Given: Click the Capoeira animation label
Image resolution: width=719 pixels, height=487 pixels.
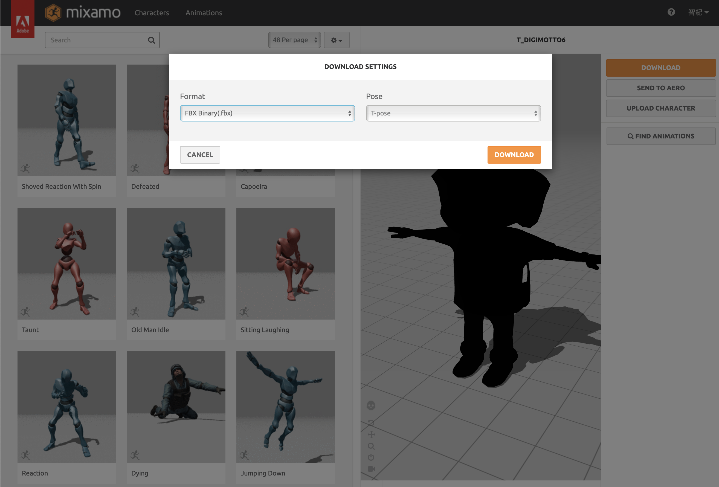Looking at the screenshot, I should coord(254,187).
